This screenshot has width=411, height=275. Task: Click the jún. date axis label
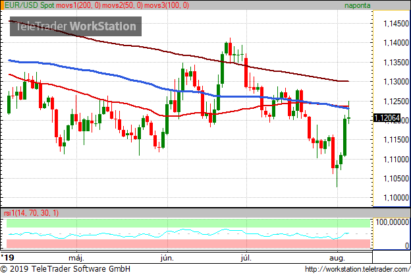(167, 258)
